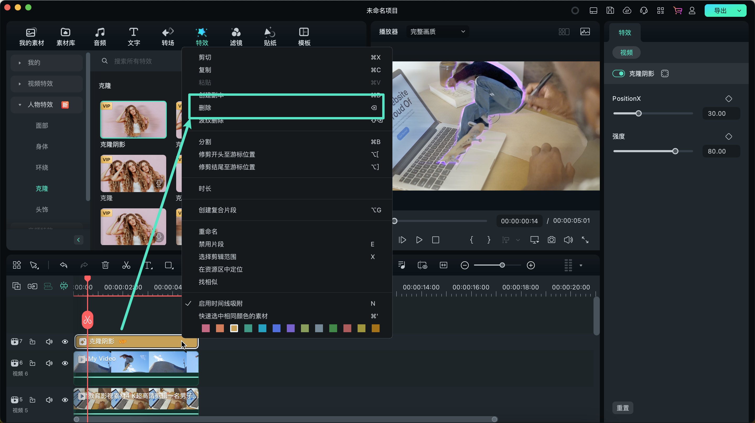Switch to the 转场 transitions tab
755x423 pixels.
[168, 37]
